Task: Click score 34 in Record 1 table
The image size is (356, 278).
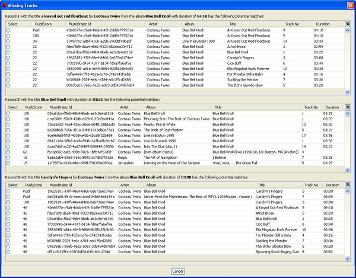Action: (35, 41)
